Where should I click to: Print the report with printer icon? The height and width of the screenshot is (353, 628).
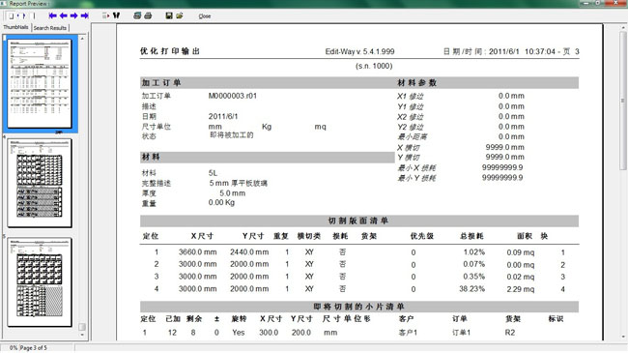[148, 15]
